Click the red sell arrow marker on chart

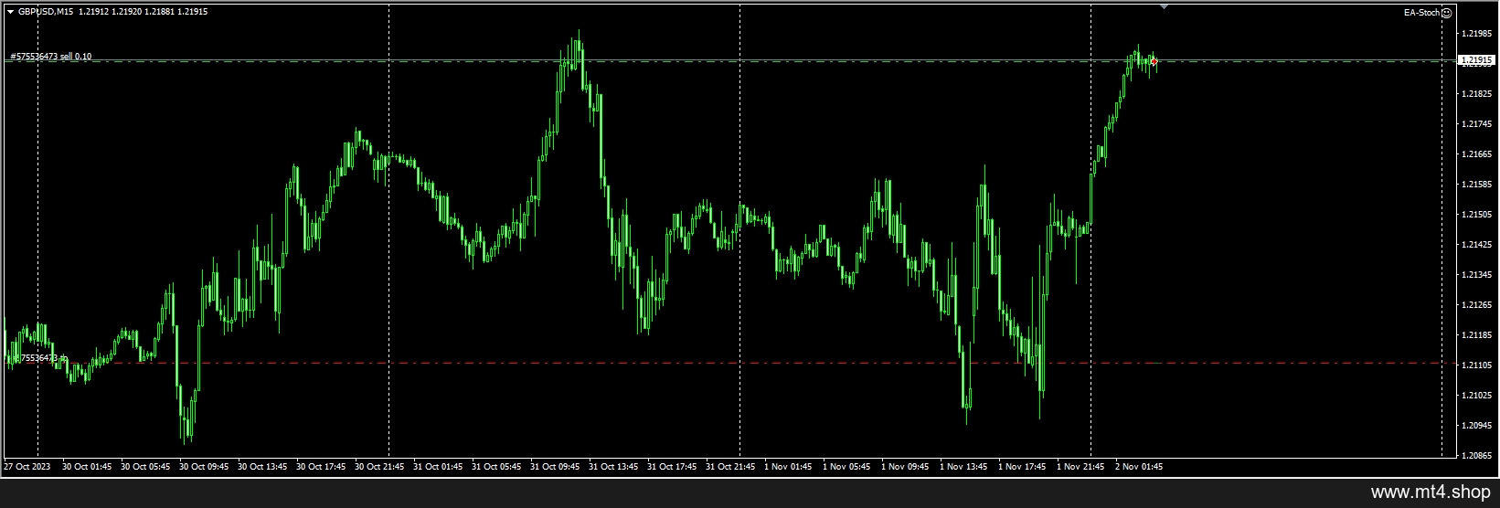1154,61
